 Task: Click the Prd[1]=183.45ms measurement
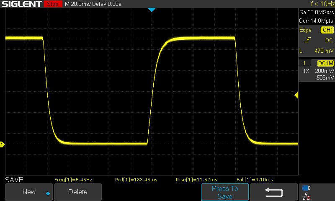coord(136,180)
